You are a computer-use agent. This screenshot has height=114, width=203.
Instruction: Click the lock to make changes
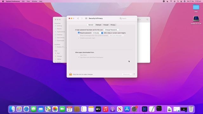[70, 74]
